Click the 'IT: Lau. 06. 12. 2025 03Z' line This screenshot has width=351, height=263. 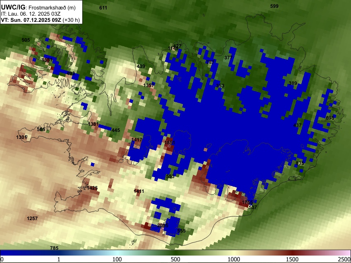[31, 14]
